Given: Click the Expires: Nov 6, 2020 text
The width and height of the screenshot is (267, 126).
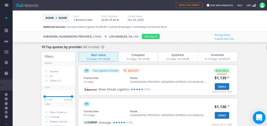Looking at the screenshot, I should (222, 92).
